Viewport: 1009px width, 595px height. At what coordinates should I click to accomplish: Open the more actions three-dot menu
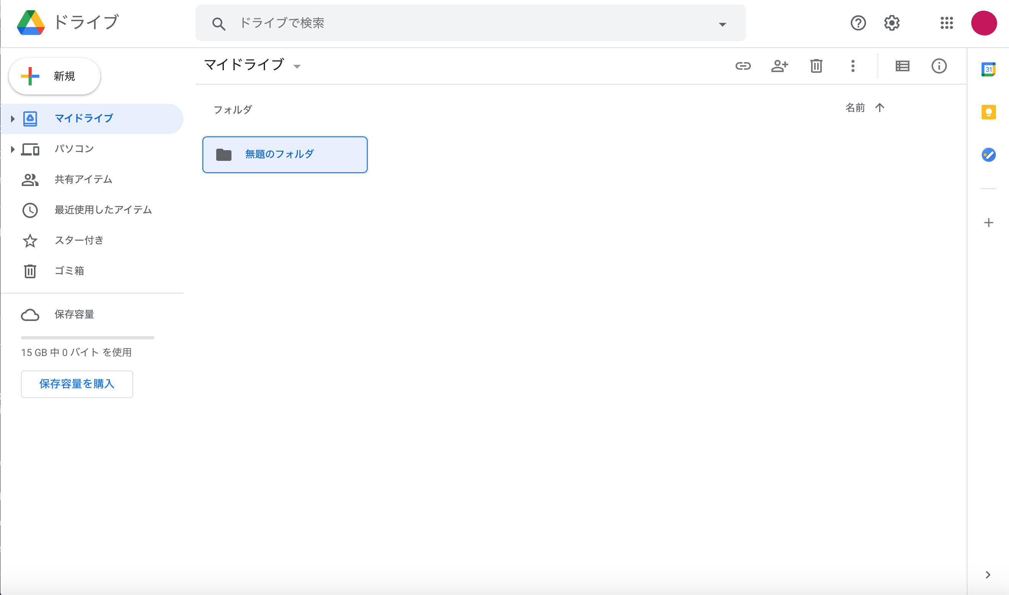(x=853, y=66)
